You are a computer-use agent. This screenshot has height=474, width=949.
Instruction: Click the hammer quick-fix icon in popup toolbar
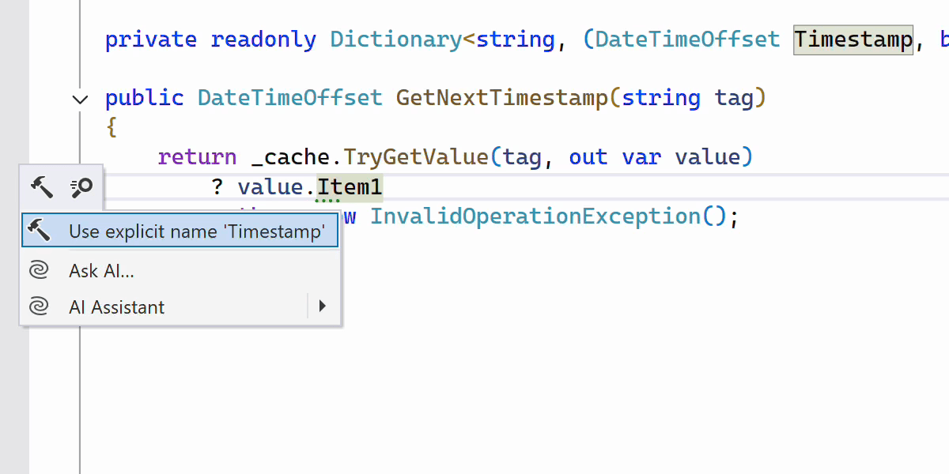tap(41, 187)
